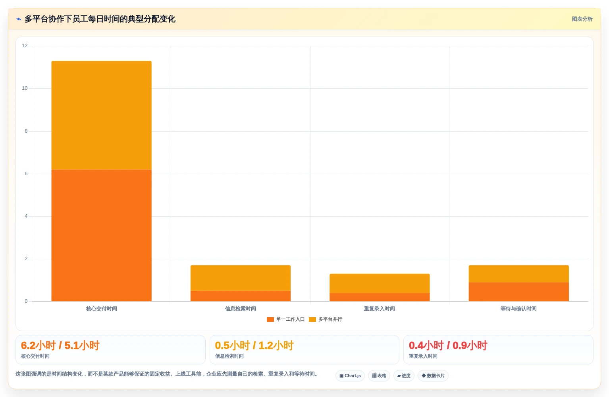
Task: Select the 进度 tag chip
Action: pyautogui.click(x=404, y=376)
